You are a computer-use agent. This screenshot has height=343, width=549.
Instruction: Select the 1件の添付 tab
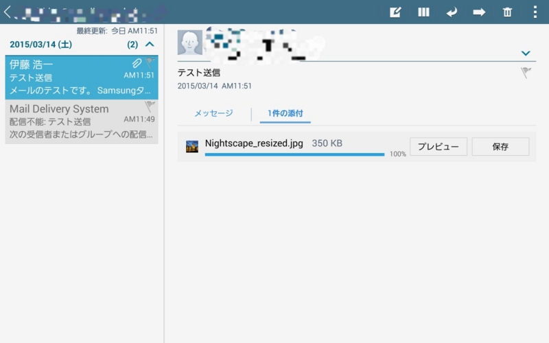click(x=285, y=113)
